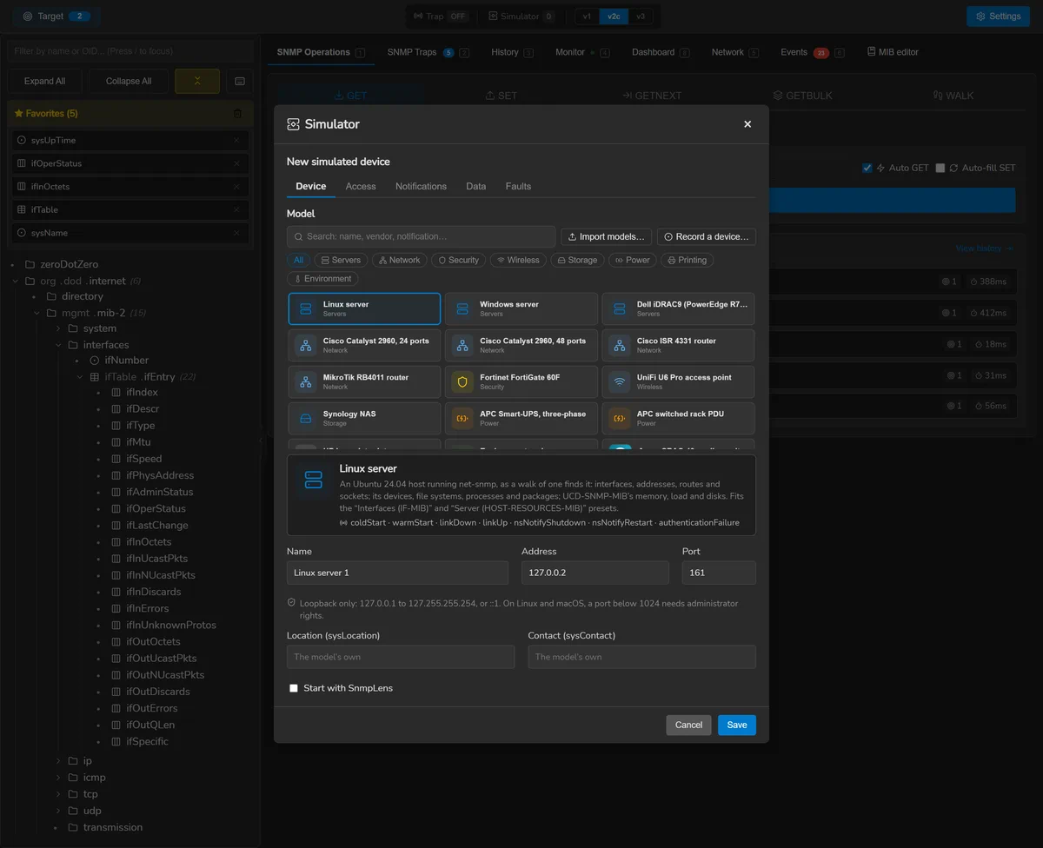
Task: Click the Contact (sysContact) field
Action: 641,657
